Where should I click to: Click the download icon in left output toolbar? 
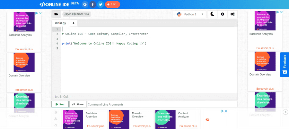click(56, 119)
